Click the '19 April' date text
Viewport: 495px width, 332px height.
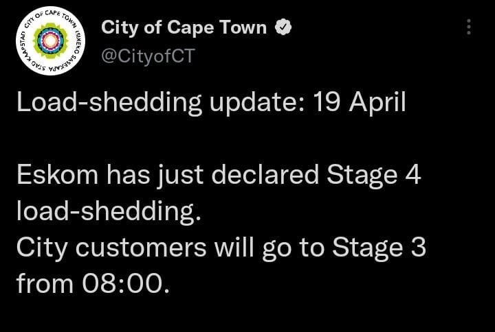coord(360,103)
